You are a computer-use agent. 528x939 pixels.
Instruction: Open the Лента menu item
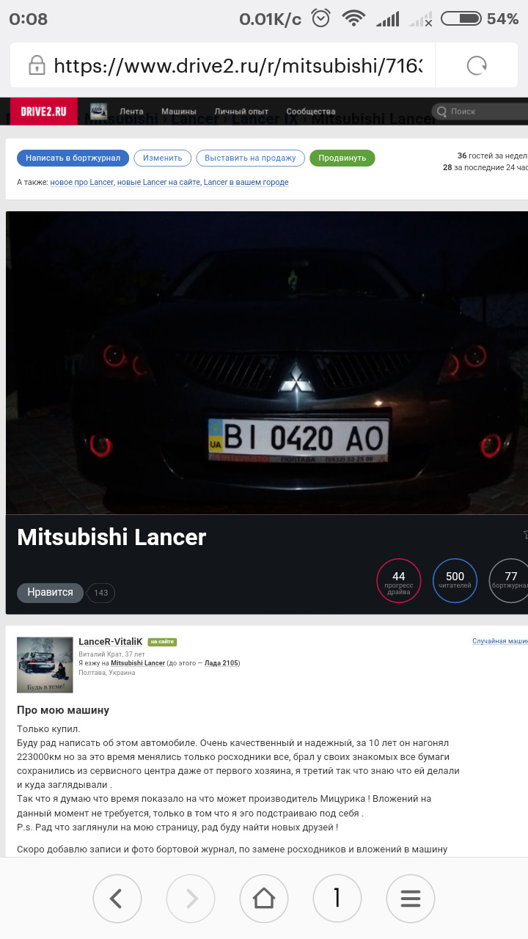pos(131,112)
